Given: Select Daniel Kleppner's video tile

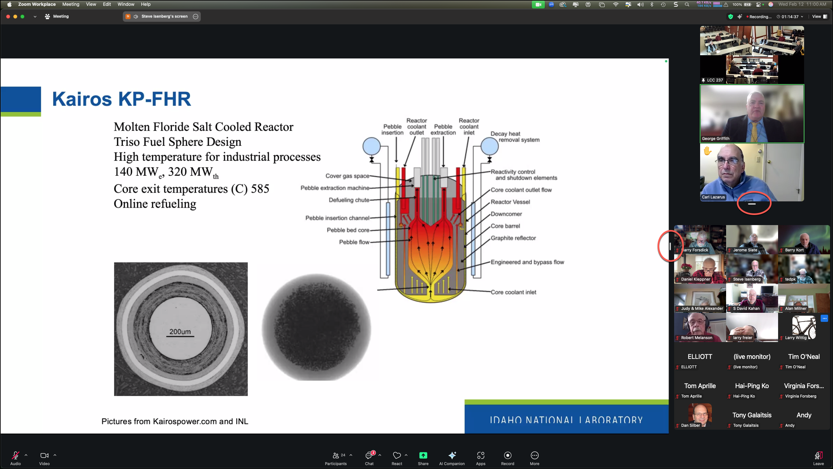Looking at the screenshot, I should click(700, 269).
